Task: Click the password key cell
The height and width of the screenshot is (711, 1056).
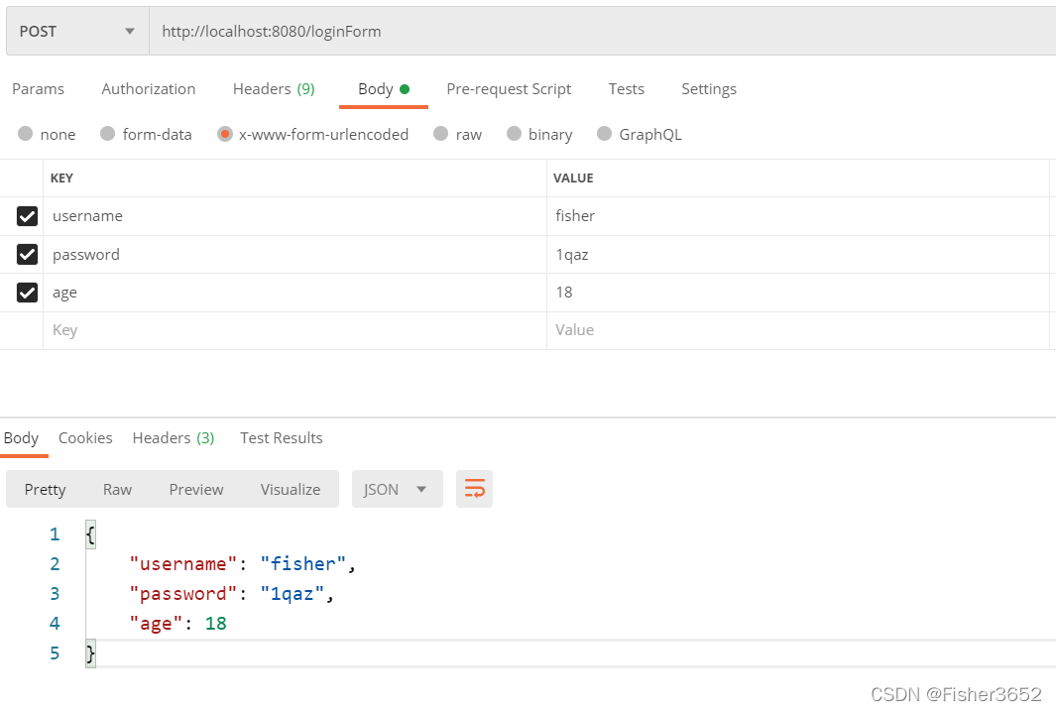Action: coord(294,255)
